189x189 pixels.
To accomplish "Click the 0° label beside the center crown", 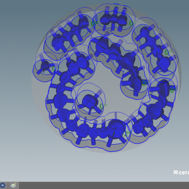I will (103, 106).
